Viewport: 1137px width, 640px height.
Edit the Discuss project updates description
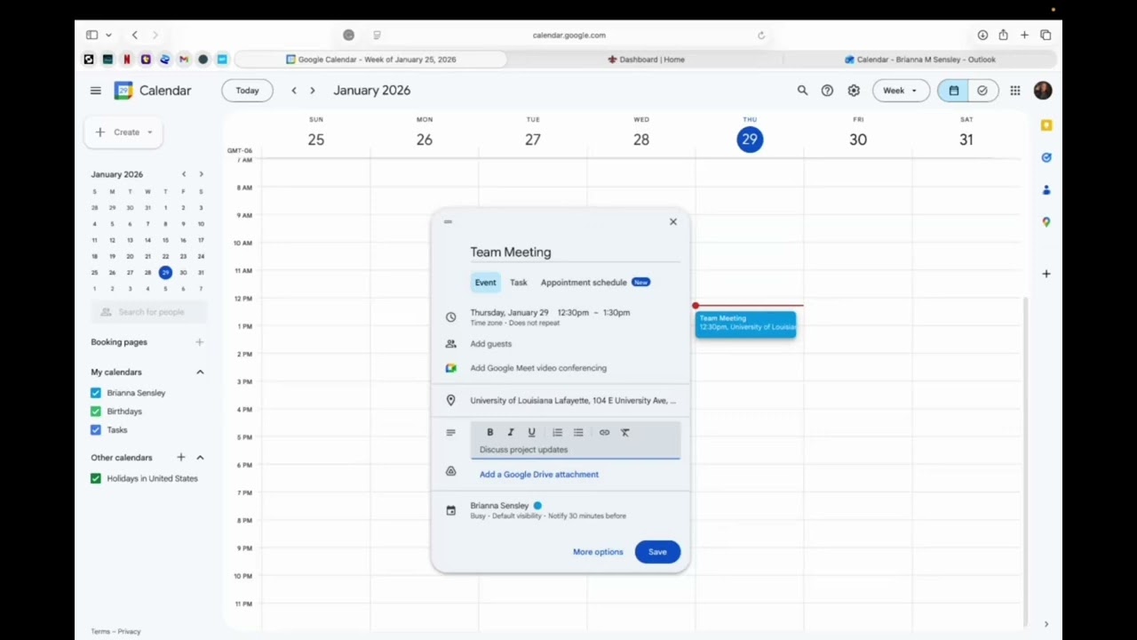[x=575, y=450]
